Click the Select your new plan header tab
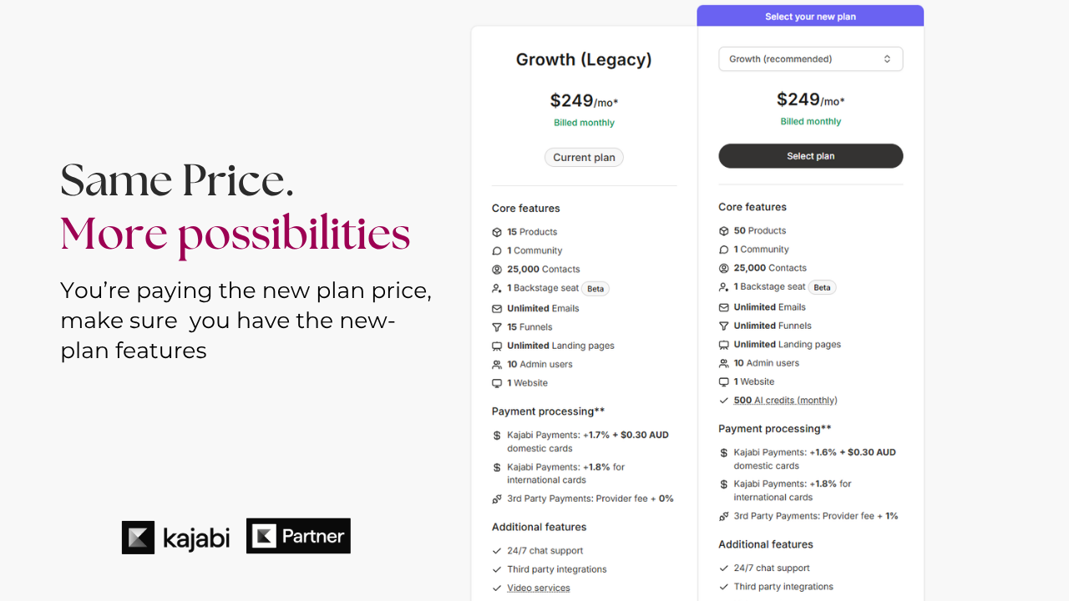This screenshot has height=601, width=1069. click(811, 16)
